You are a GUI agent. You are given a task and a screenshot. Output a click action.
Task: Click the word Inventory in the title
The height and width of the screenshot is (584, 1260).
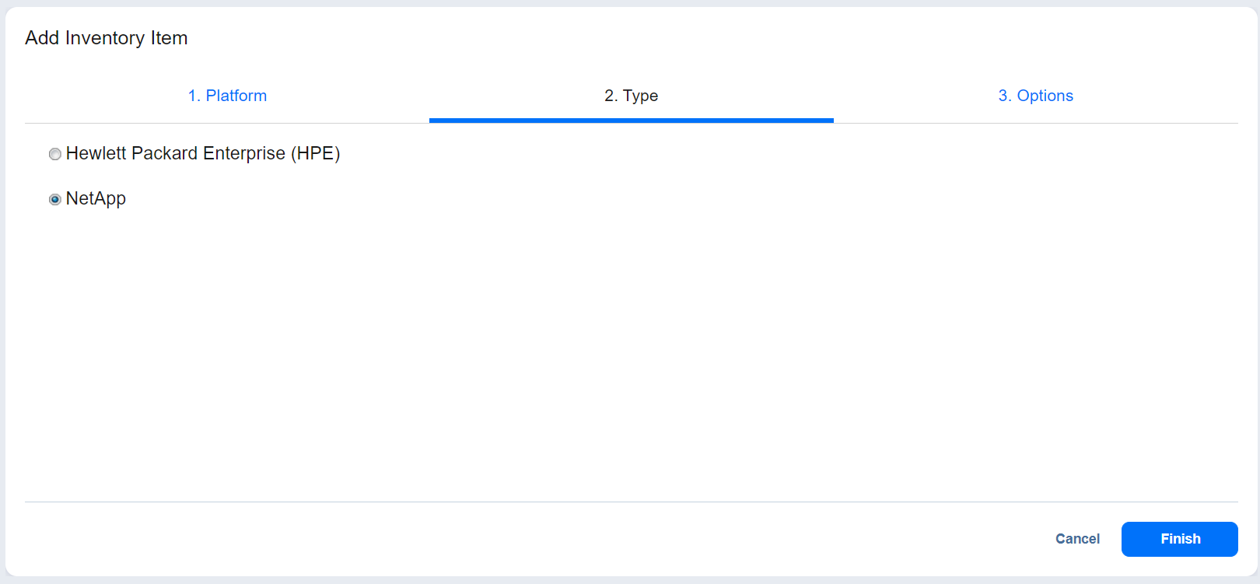pyautogui.click(x=105, y=38)
